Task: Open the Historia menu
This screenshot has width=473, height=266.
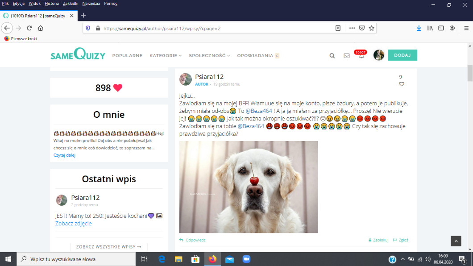Action: [51, 4]
